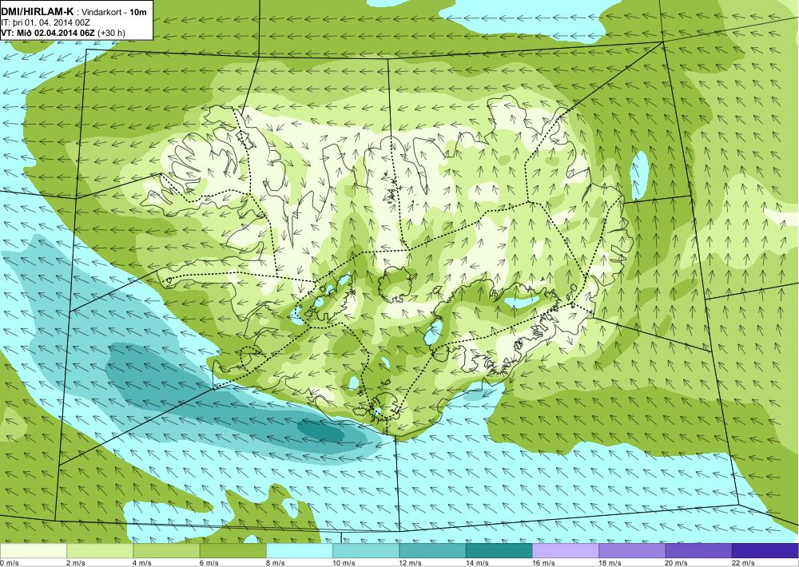
Task: Click the '12 m/s' legend label
Action: click(411, 563)
